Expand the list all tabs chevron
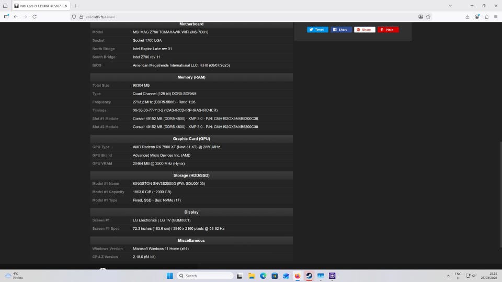 [450, 6]
